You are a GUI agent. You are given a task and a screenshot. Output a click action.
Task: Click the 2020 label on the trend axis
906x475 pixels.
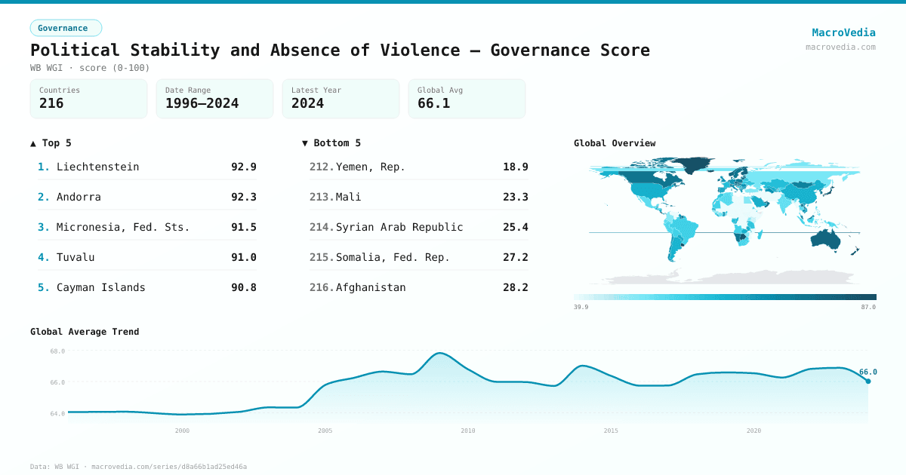753,430
